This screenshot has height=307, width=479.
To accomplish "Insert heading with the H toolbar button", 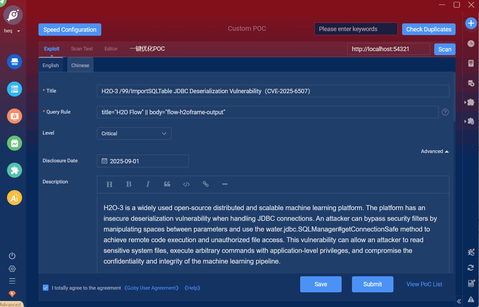I will 109,184.
